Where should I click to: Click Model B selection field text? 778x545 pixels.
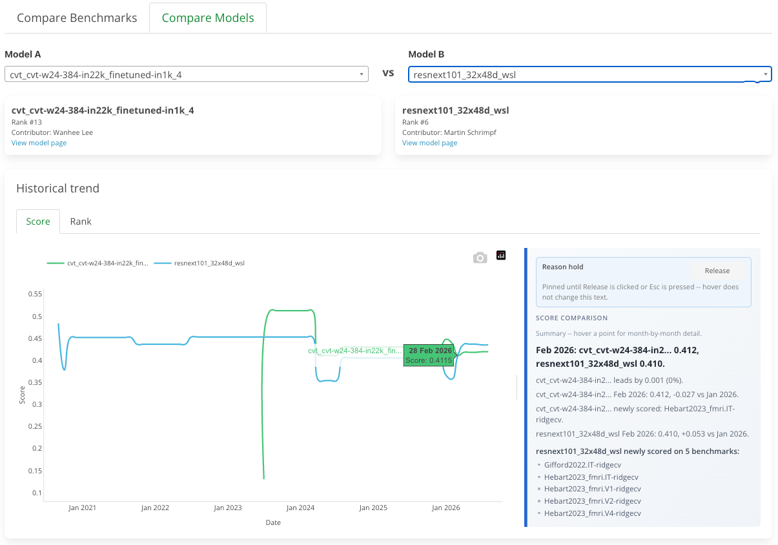click(464, 75)
